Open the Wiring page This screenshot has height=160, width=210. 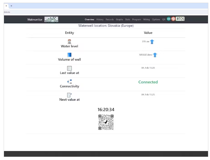(x=146, y=20)
